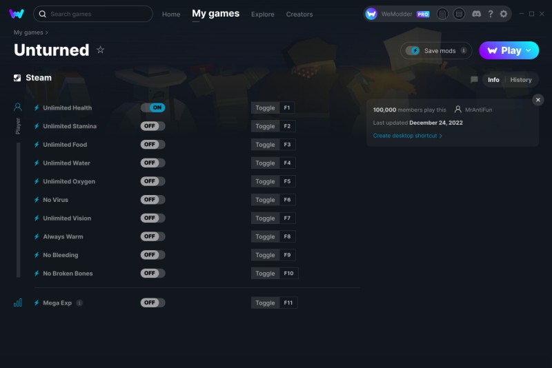Select the stats bar chart category icon

tap(18, 303)
